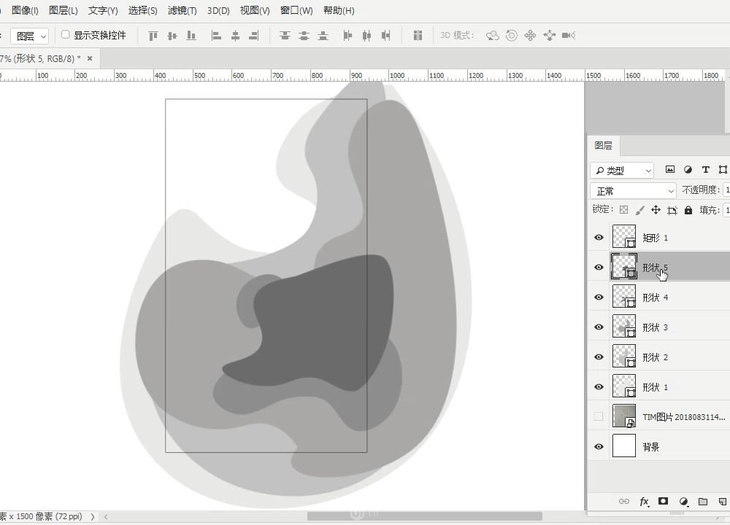
Task: Open the 滤镜(T) menu
Action: 182,10
